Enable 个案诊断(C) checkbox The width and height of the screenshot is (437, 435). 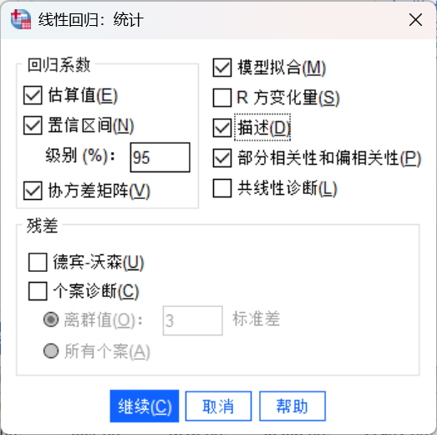click(38, 291)
